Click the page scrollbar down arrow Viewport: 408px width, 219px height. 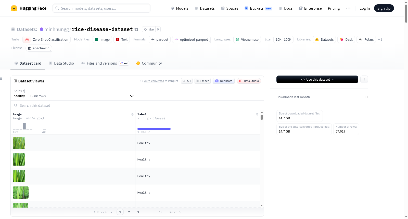pyautogui.click(x=406, y=217)
